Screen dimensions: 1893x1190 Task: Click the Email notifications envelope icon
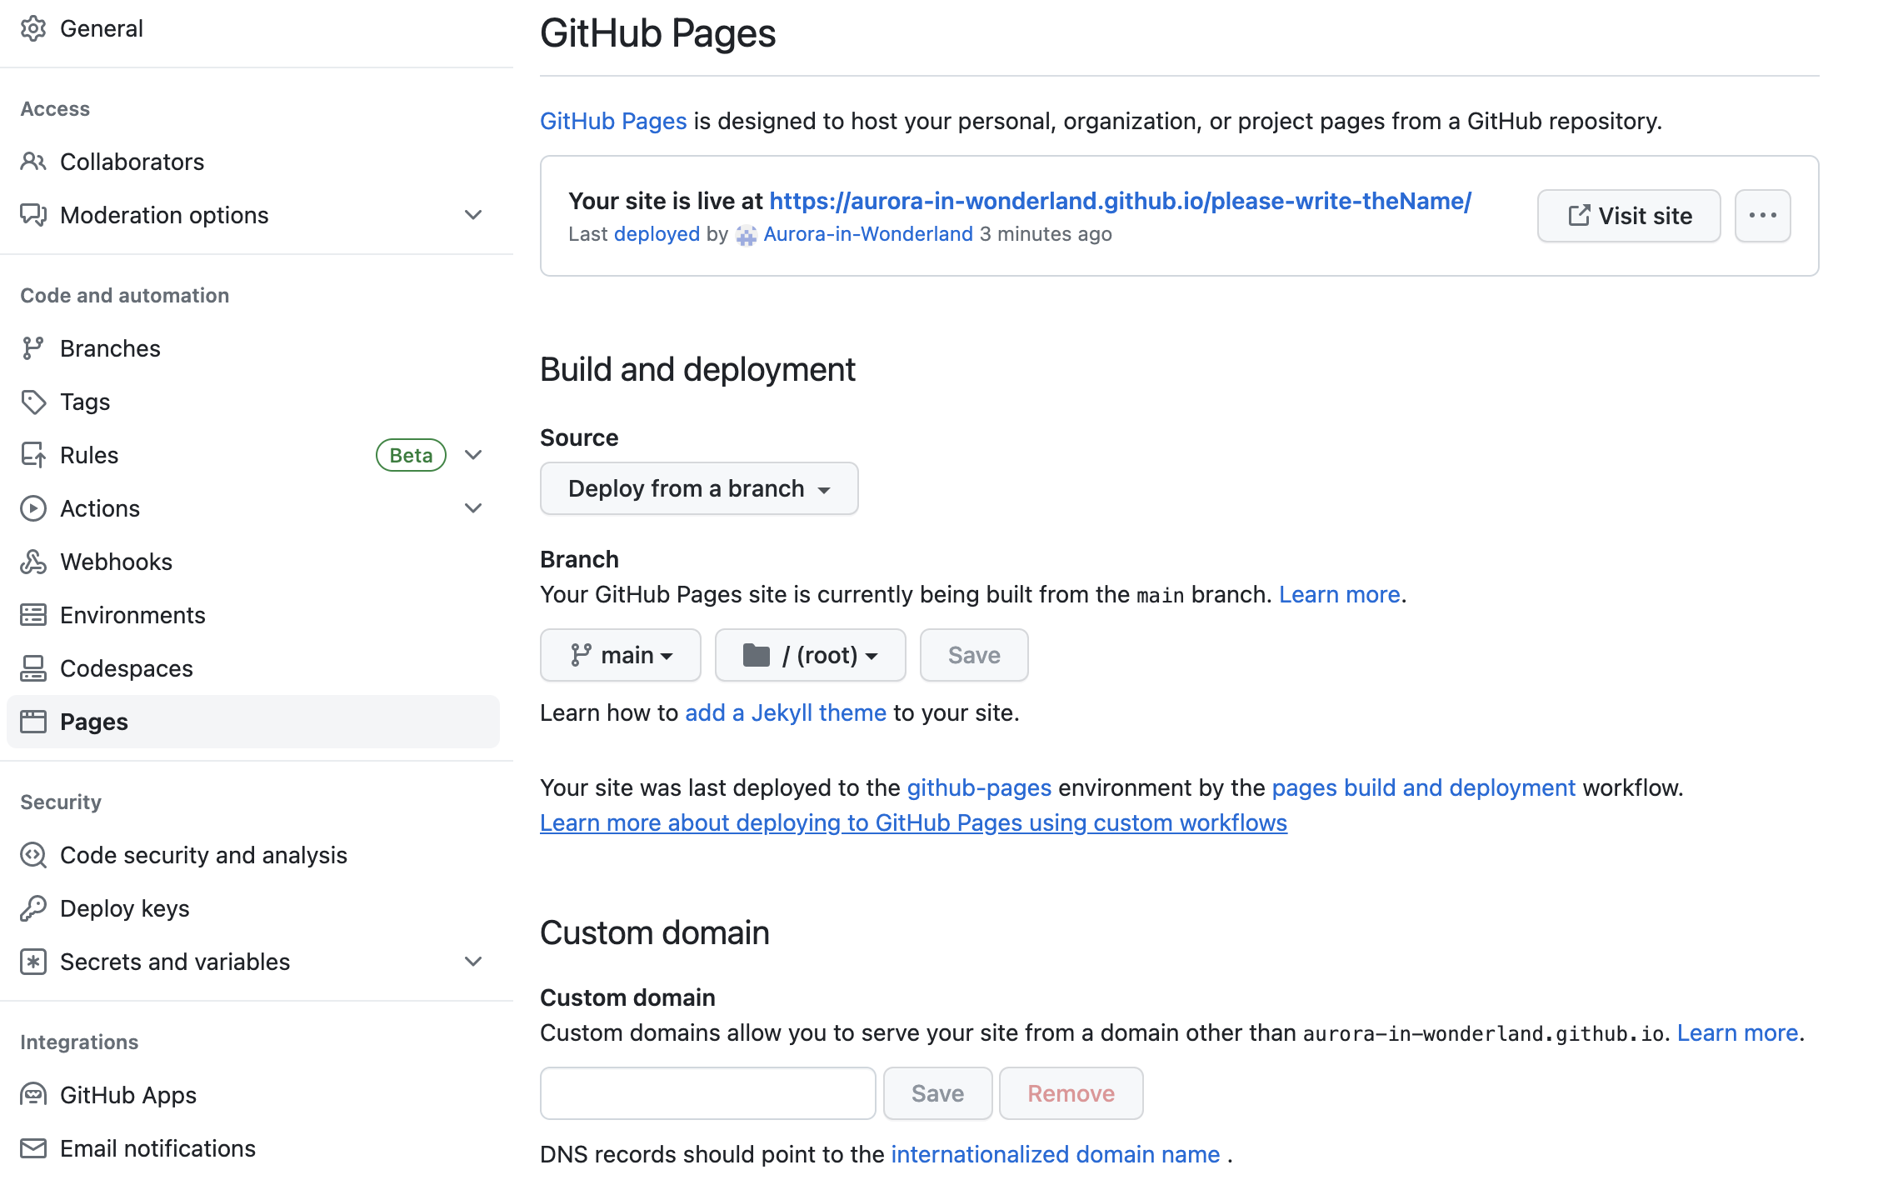pyautogui.click(x=33, y=1148)
